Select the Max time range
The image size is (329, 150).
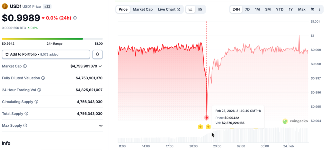pos(302,9)
